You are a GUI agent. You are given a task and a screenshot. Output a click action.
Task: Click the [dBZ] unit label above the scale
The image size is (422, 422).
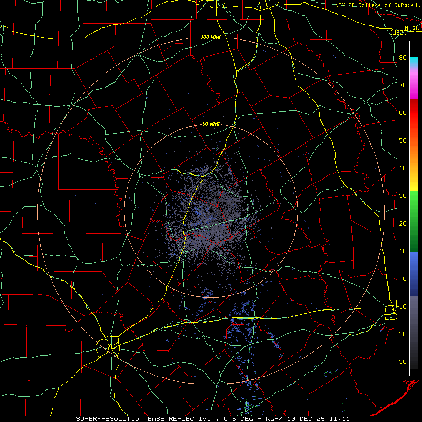tap(399, 32)
